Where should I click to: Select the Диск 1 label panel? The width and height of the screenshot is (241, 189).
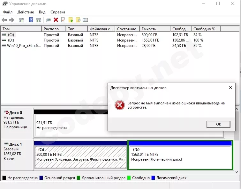pyautogui.click(x=17, y=155)
